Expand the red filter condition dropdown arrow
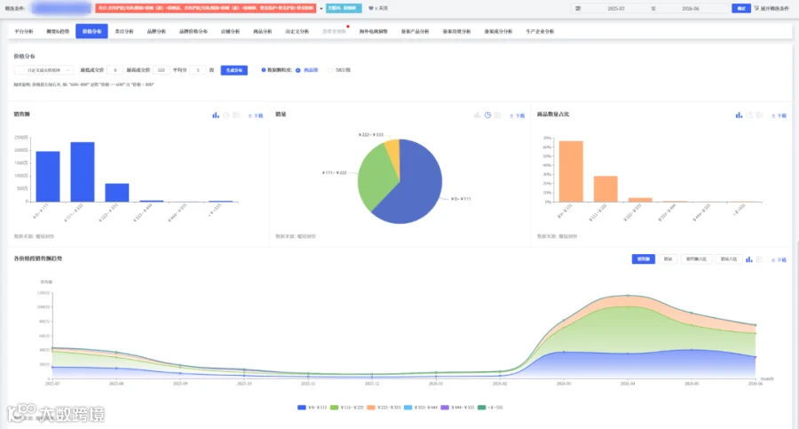The height and width of the screenshot is (429, 799). [x=321, y=9]
